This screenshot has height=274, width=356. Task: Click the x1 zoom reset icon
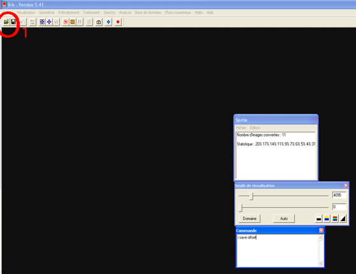coord(56,22)
